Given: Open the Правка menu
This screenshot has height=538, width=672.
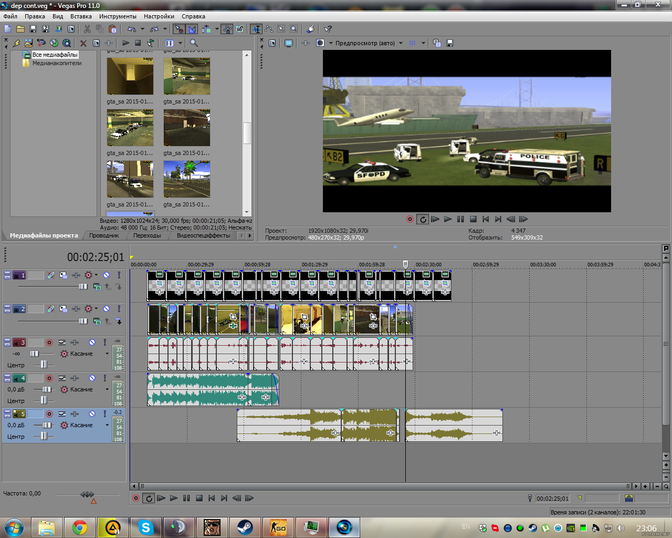Looking at the screenshot, I should (35, 16).
